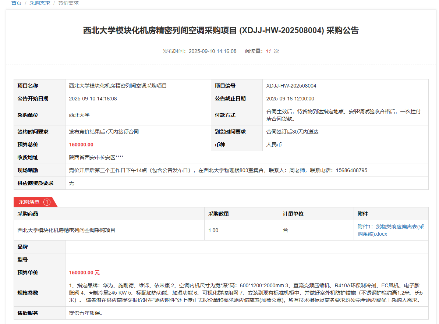
Task: Click the red 预算总价 amount 150000.00
Action: click(81, 145)
